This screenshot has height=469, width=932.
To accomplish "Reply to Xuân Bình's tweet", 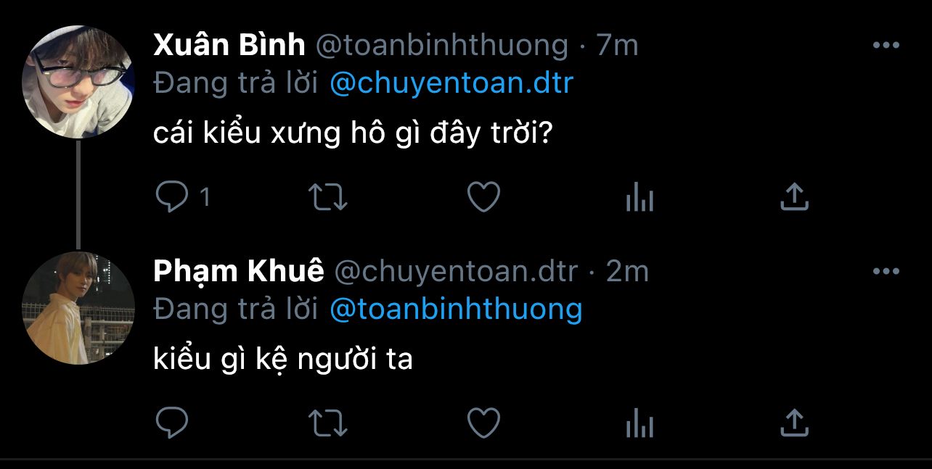I will point(172,197).
